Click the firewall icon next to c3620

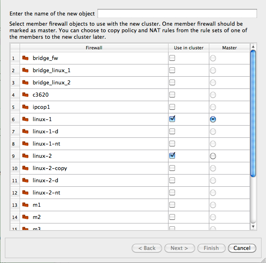click(25, 95)
